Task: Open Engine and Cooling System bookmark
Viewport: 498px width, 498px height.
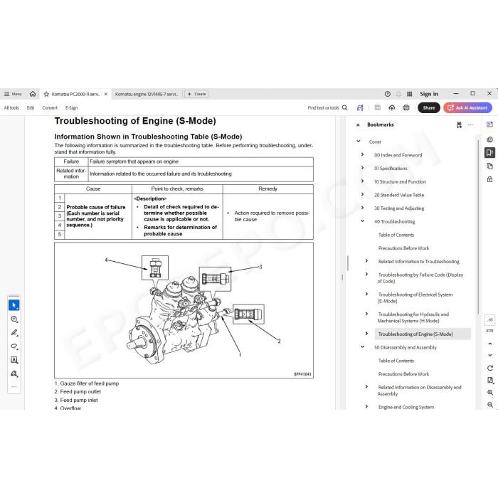Action: tap(406, 407)
